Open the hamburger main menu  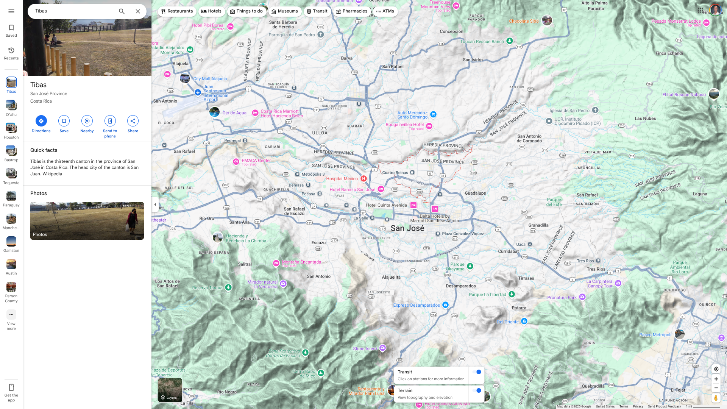coord(11,11)
